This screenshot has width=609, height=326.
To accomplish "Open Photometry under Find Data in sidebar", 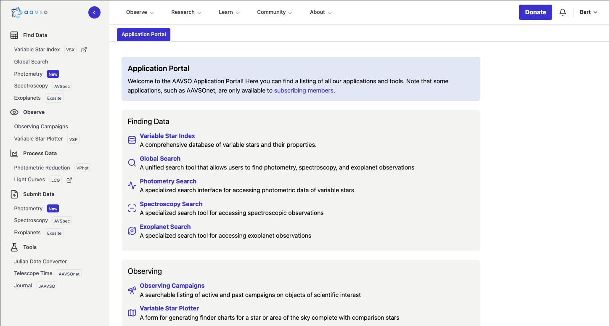I will tap(29, 74).
